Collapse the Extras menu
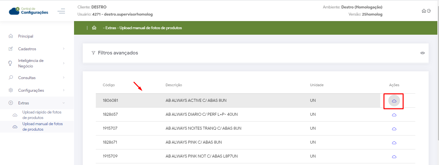Viewport: 439px width, 165px height. point(36,103)
